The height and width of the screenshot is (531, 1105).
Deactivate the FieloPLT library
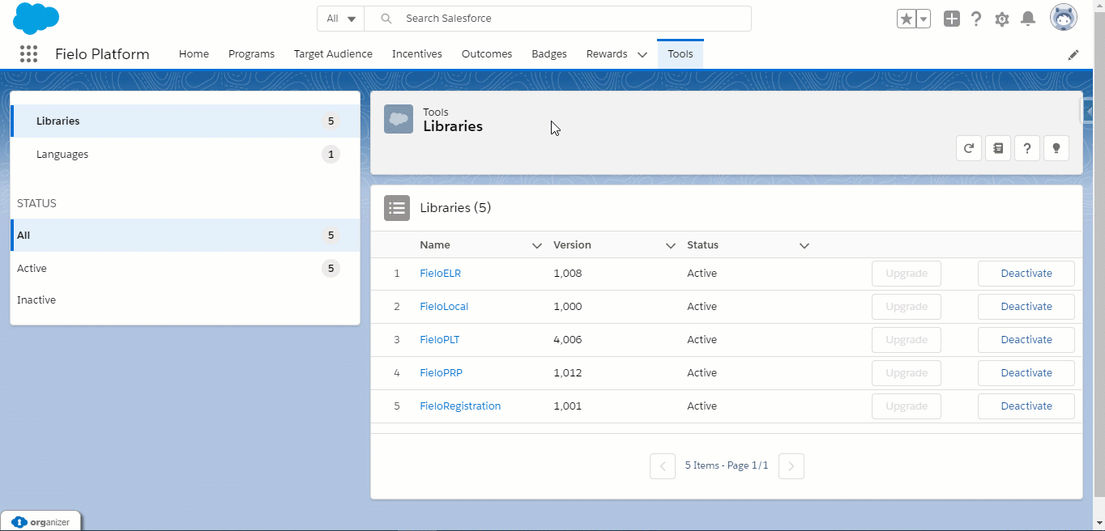tap(1026, 340)
